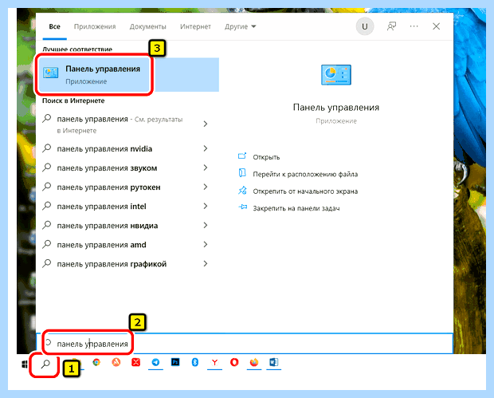Screen dimensions: 494x398
Task: Switch to the Документы tab
Action: (x=147, y=27)
